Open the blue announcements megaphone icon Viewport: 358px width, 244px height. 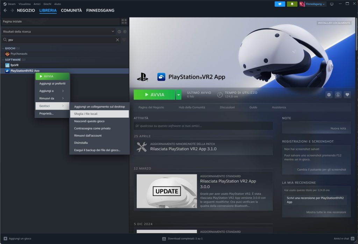pos(280,4)
